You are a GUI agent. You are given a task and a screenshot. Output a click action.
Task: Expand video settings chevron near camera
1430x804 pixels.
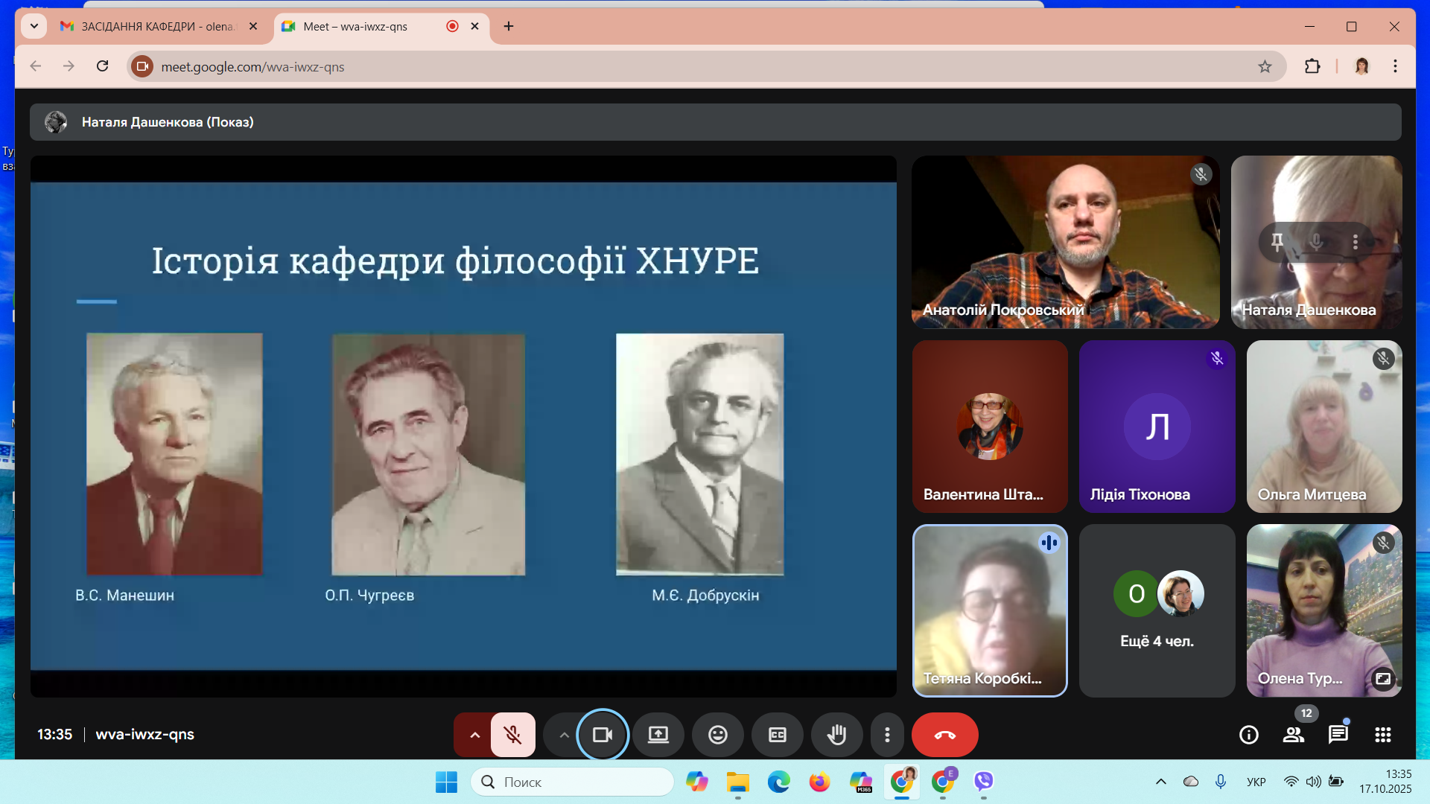pyautogui.click(x=564, y=735)
